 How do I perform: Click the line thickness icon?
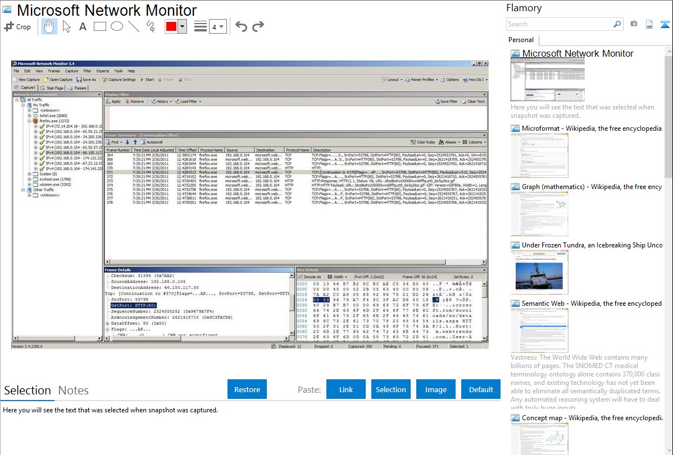click(x=200, y=26)
